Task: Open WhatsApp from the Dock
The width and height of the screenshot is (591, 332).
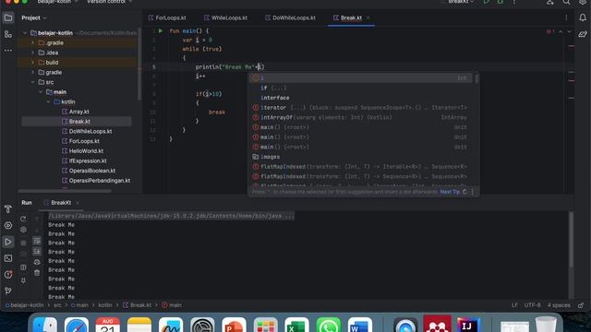Action: coord(328,325)
